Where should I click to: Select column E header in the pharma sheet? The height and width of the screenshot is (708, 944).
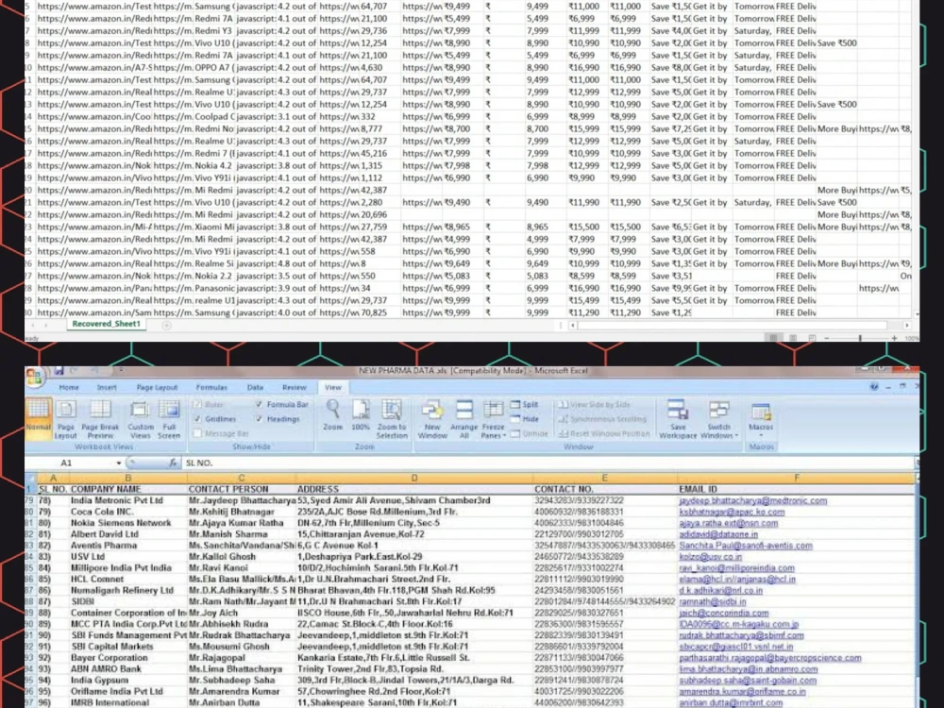[604, 478]
